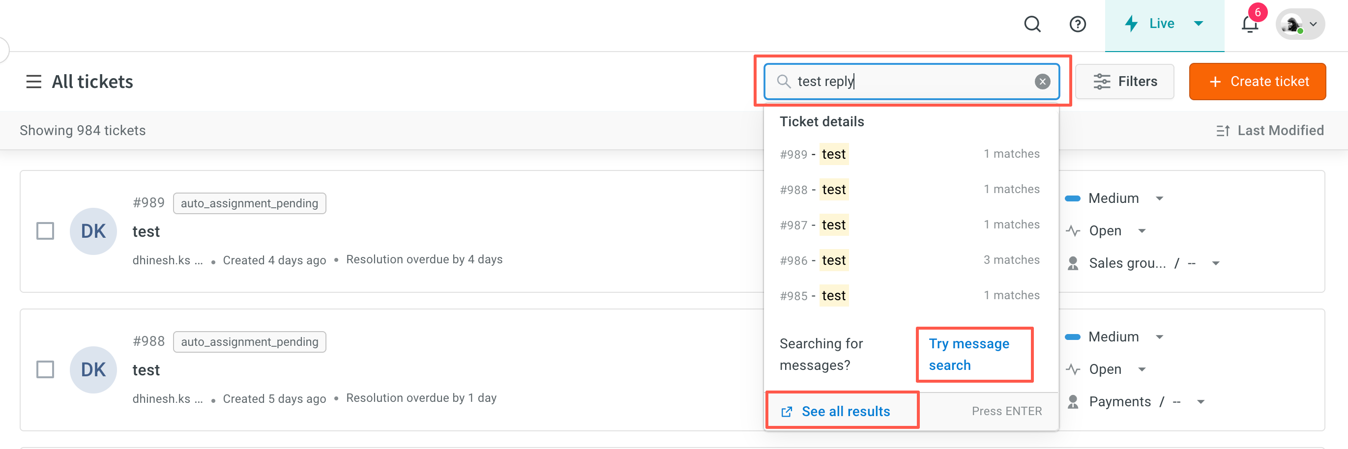Screen dimensions: 1348x449
Task: Click requester dhinesh.ks on ticket #989
Action: pyautogui.click(x=168, y=260)
